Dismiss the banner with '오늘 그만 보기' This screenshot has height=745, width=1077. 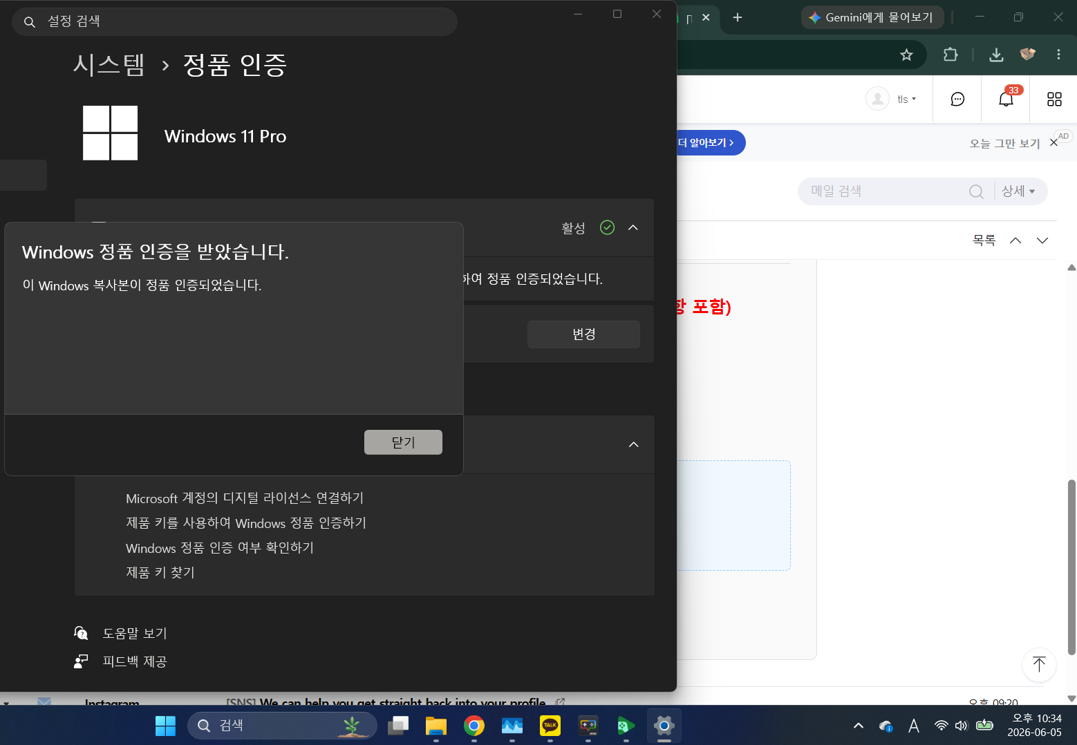tap(1004, 143)
